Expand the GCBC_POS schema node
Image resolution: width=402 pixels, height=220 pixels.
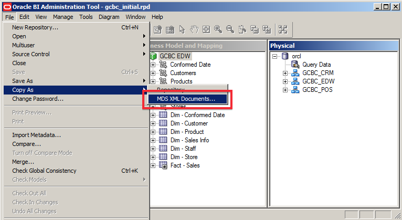coord(285,90)
